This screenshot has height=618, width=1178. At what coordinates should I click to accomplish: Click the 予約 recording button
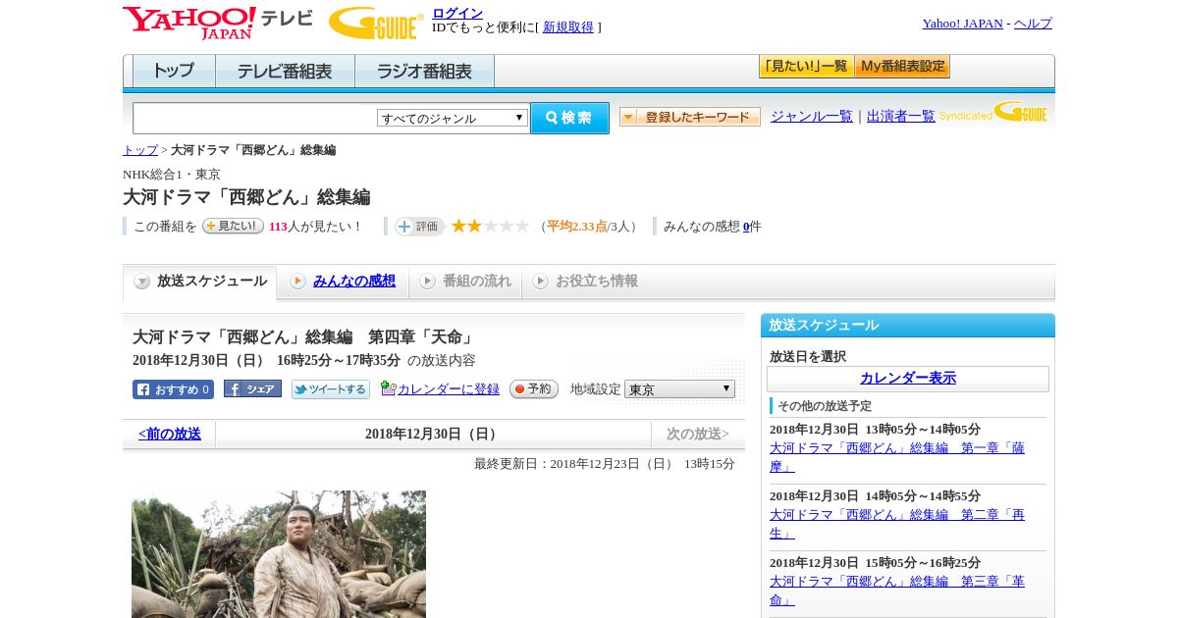[x=534, y=389]
